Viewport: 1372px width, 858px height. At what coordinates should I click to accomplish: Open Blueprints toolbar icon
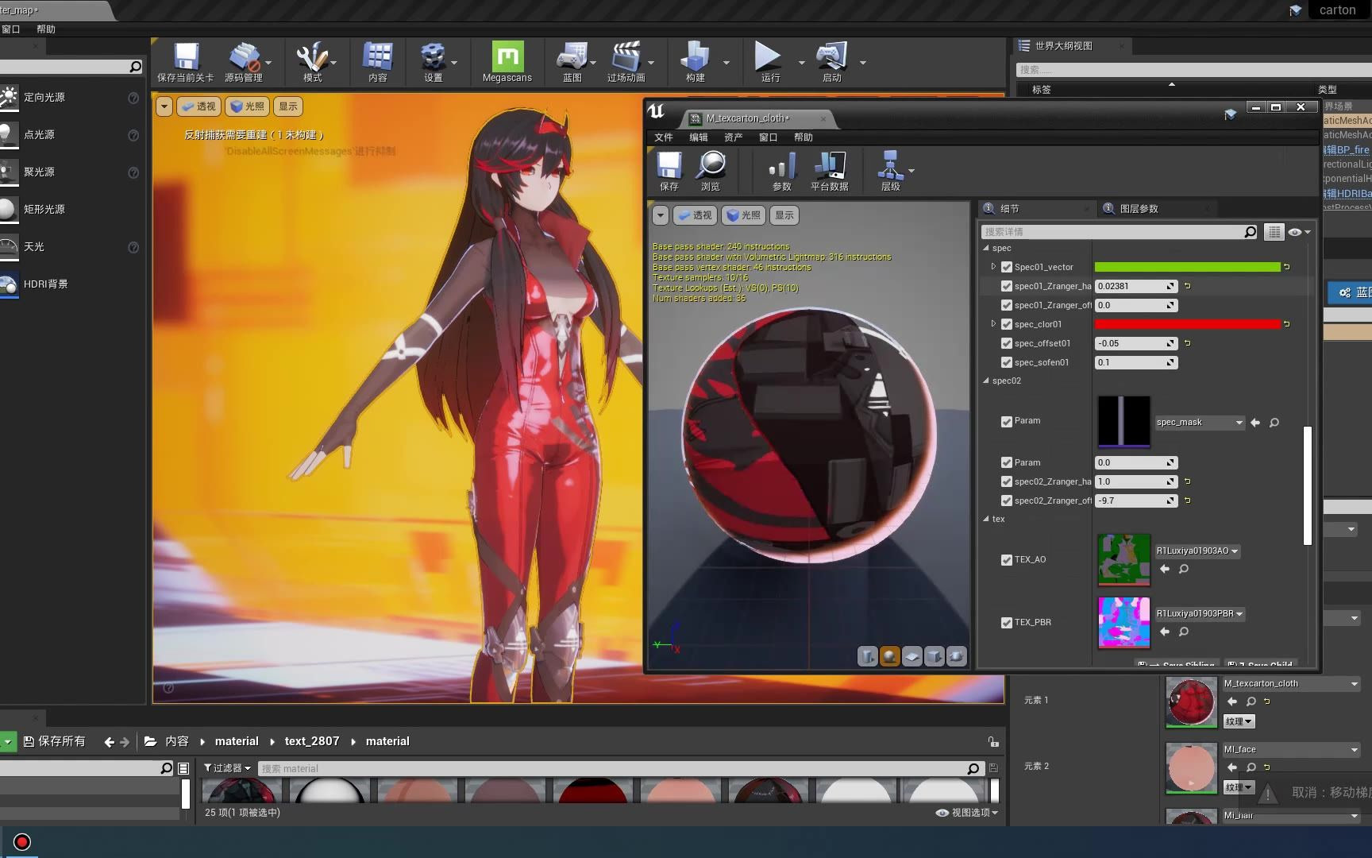pos(572,62)
